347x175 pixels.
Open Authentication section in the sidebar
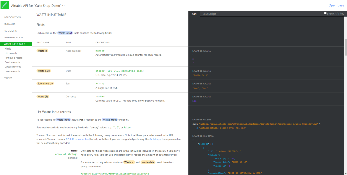(13, 37)
